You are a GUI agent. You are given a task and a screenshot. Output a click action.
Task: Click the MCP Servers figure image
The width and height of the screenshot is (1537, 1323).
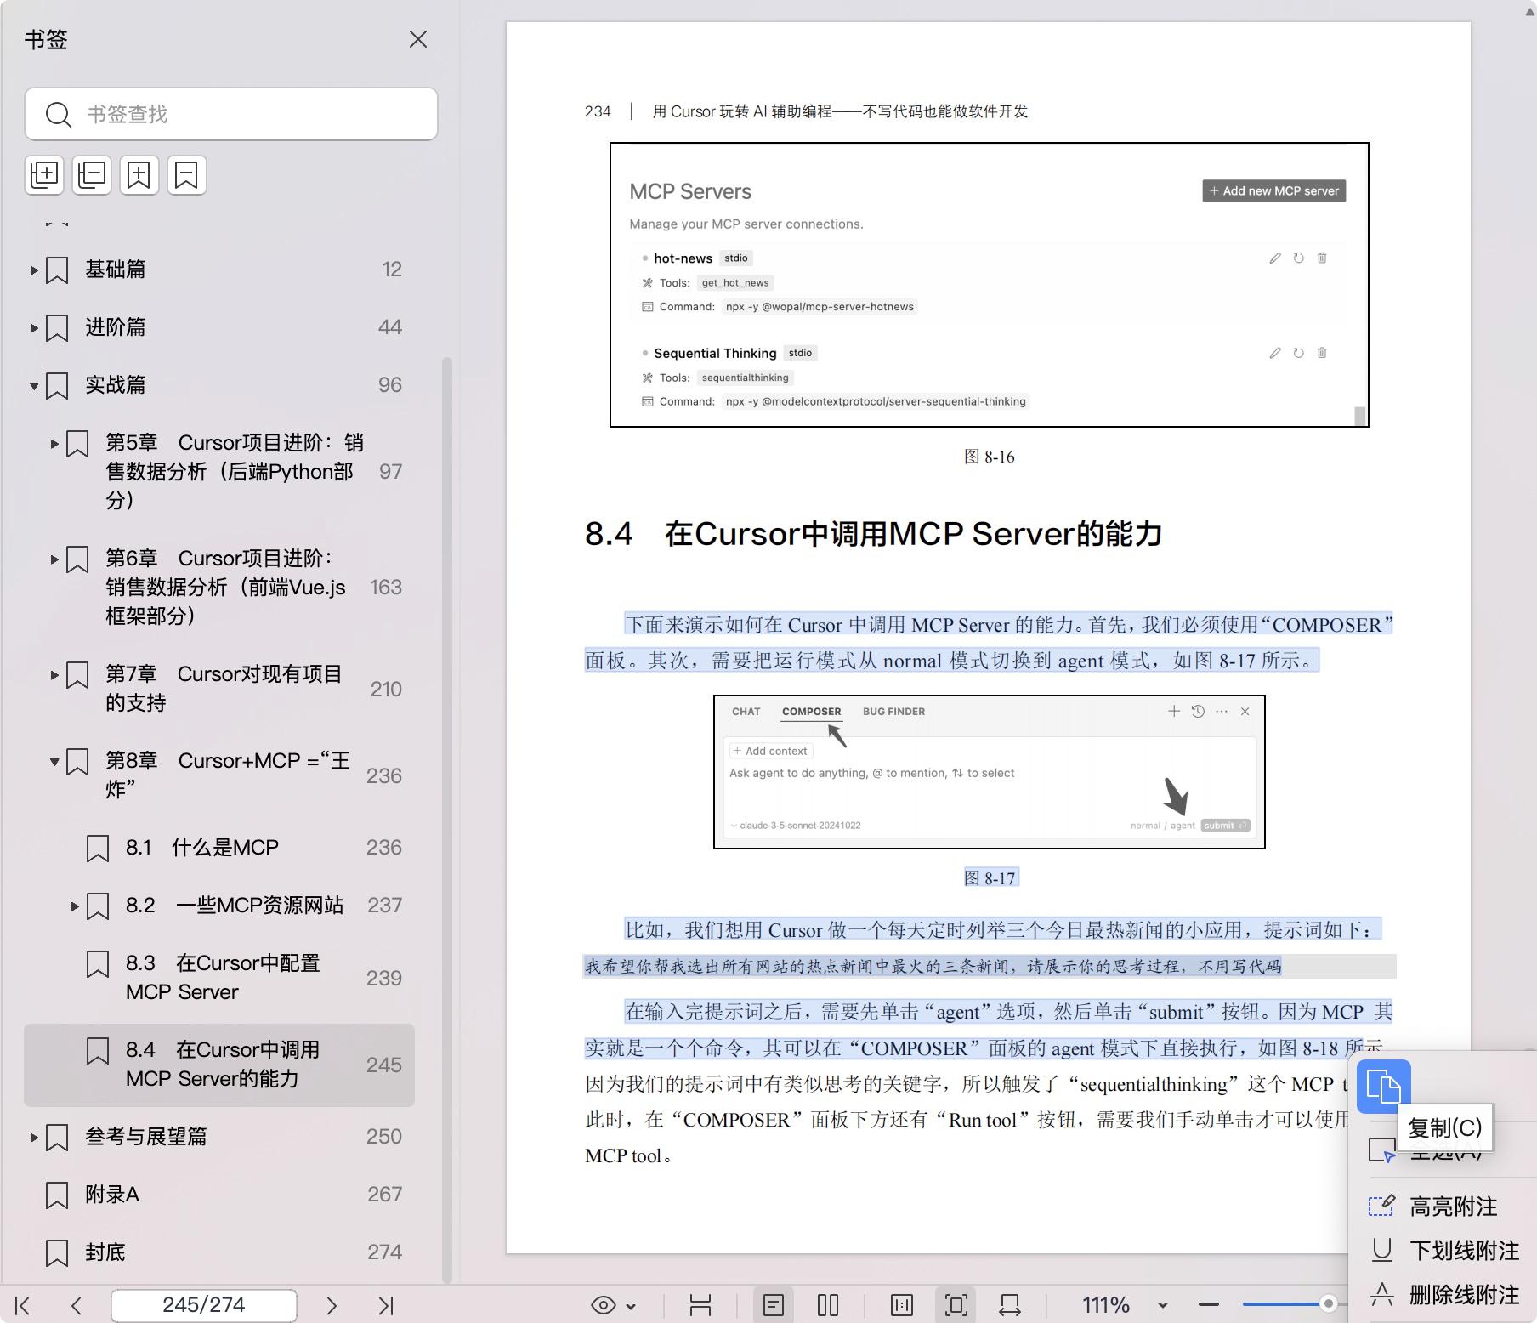pos(990,285)
